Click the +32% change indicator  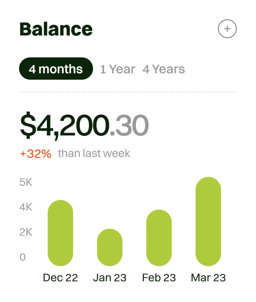(35, 153)
